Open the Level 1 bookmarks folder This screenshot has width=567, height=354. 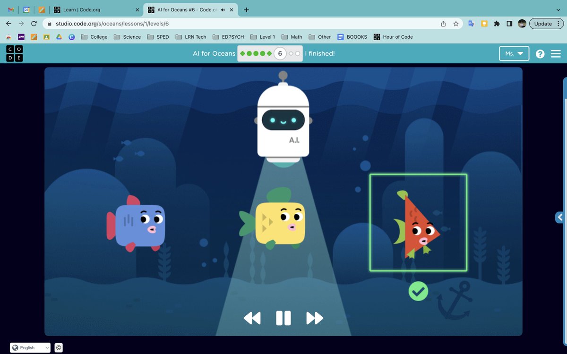(262, 37)
